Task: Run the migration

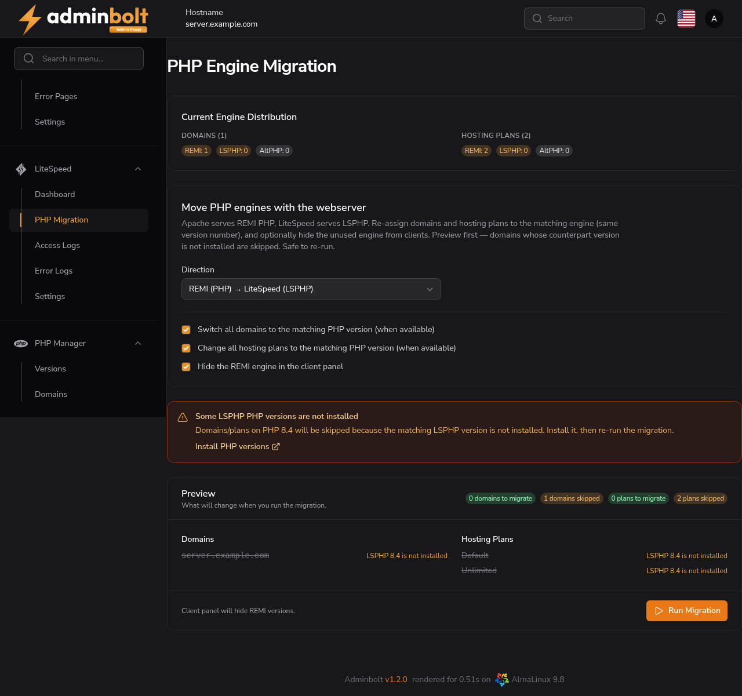Action: pos(687,611)
